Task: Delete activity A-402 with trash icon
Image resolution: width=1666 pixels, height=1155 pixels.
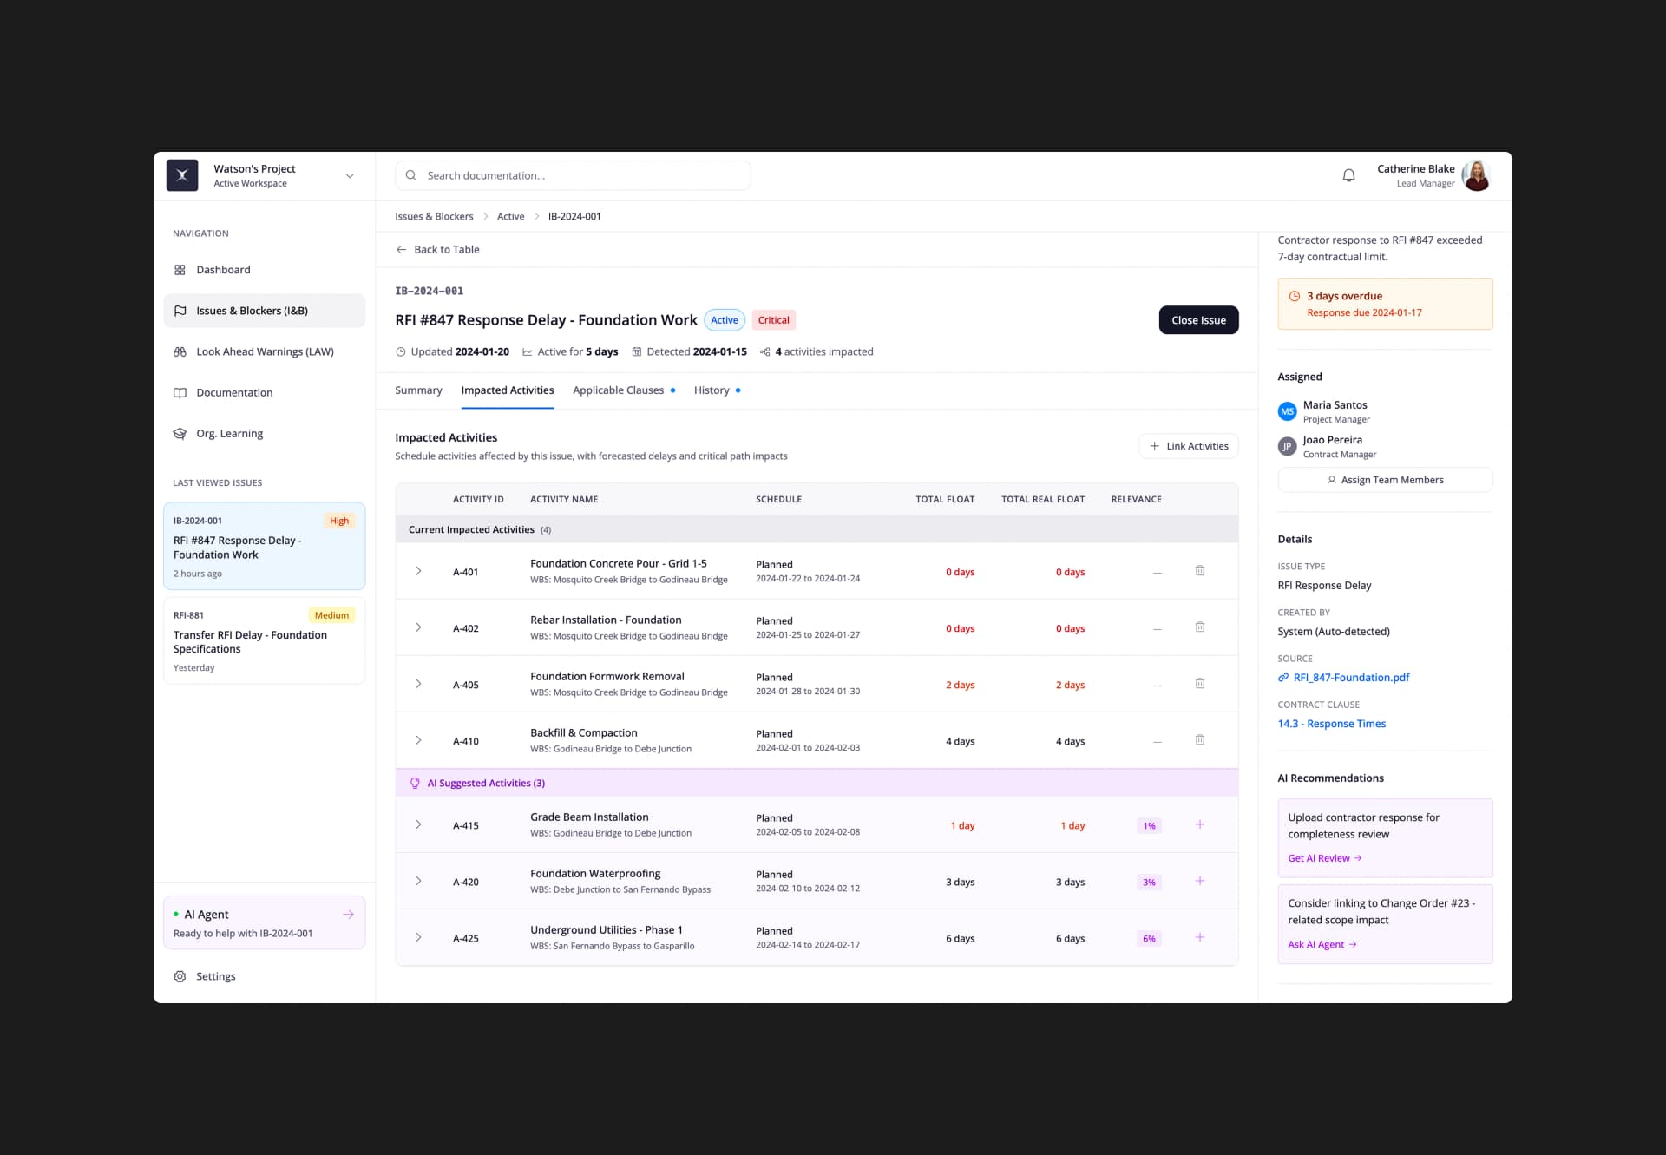Action: pyautogui.click(x=1200, y=627)
